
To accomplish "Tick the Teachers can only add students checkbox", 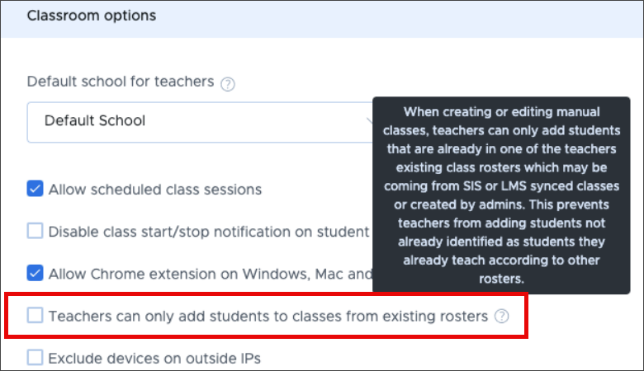I will coord(35,315).
